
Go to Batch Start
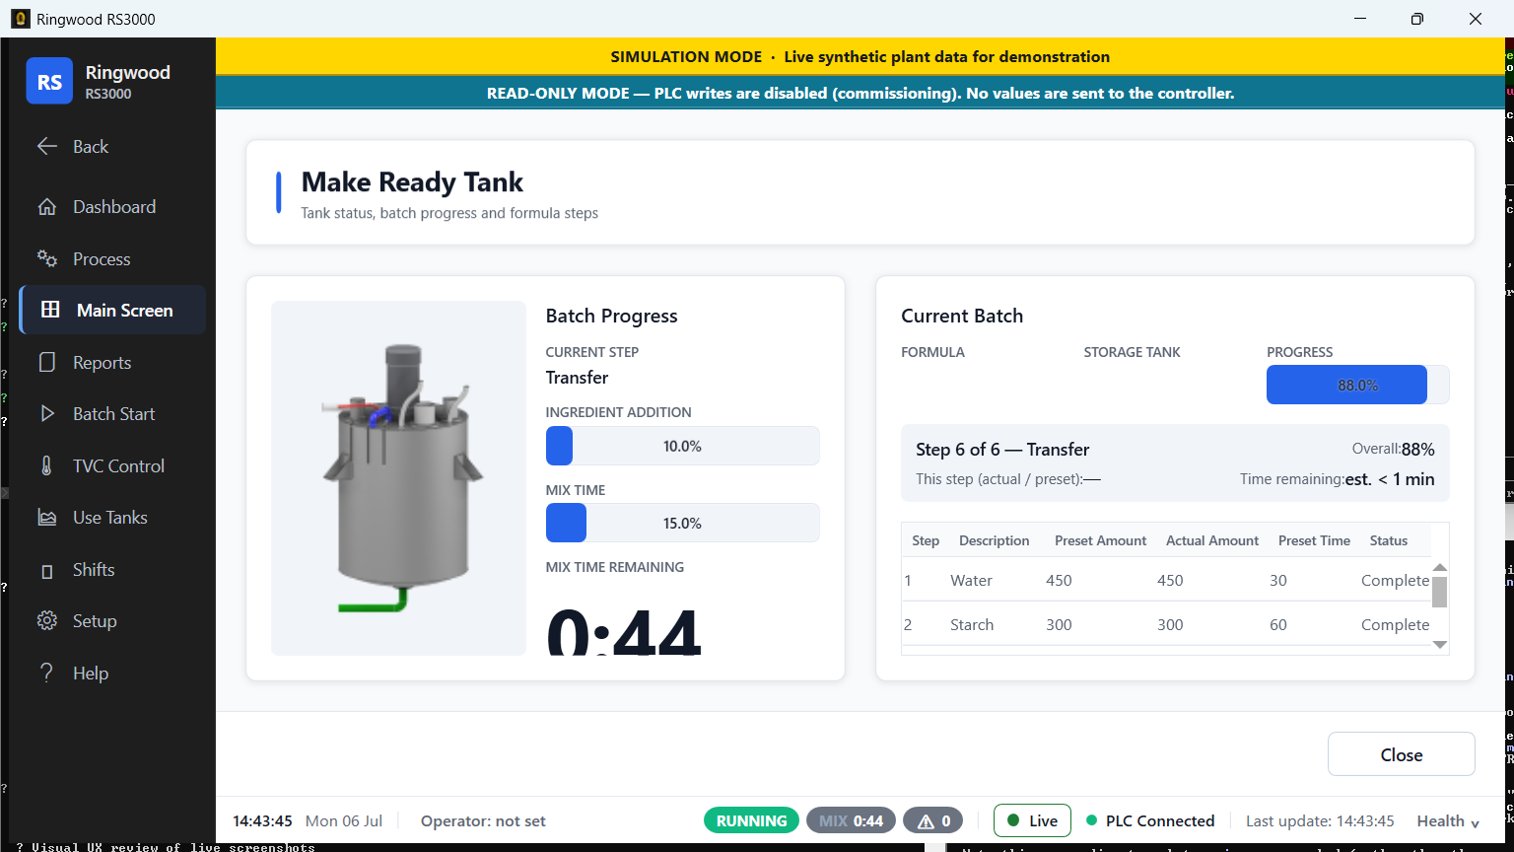[112, 414]
